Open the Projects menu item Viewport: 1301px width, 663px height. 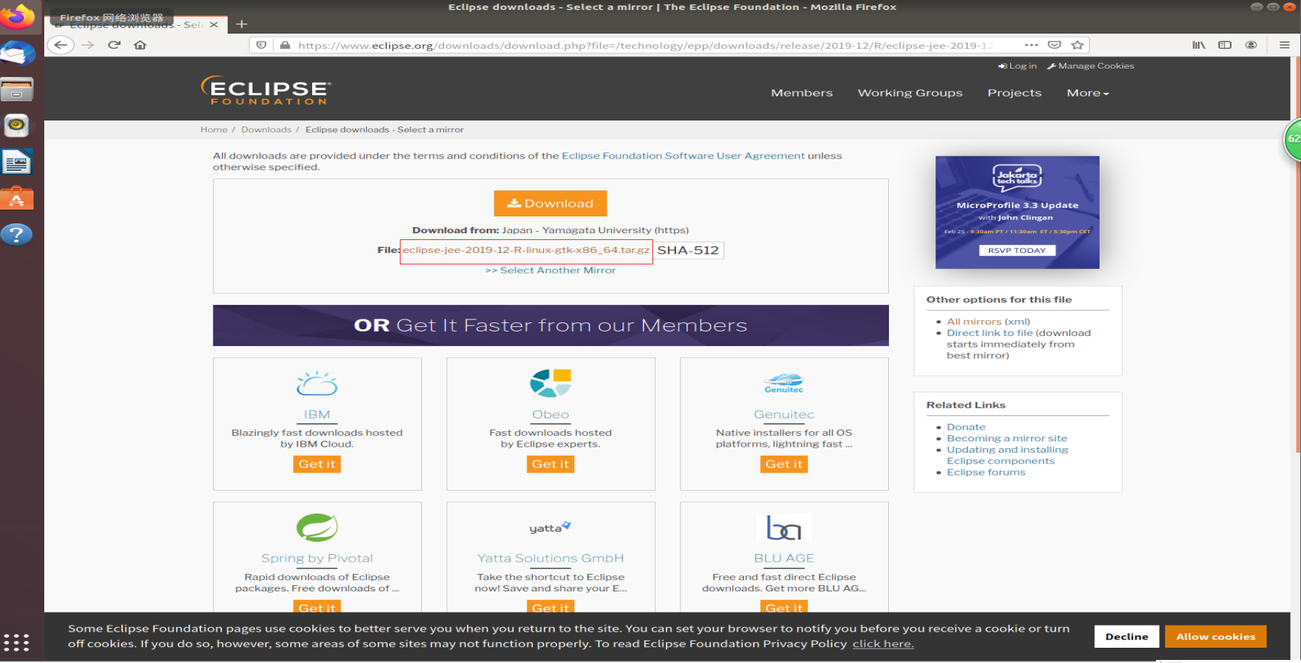(1014, 93)
